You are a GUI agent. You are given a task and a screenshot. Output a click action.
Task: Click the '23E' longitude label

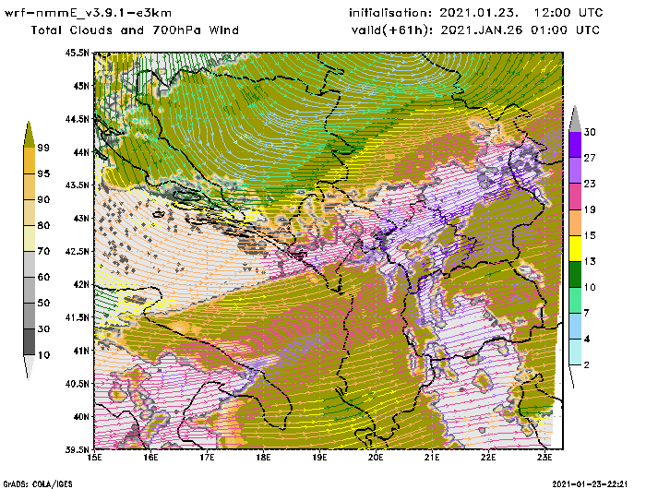544,458
